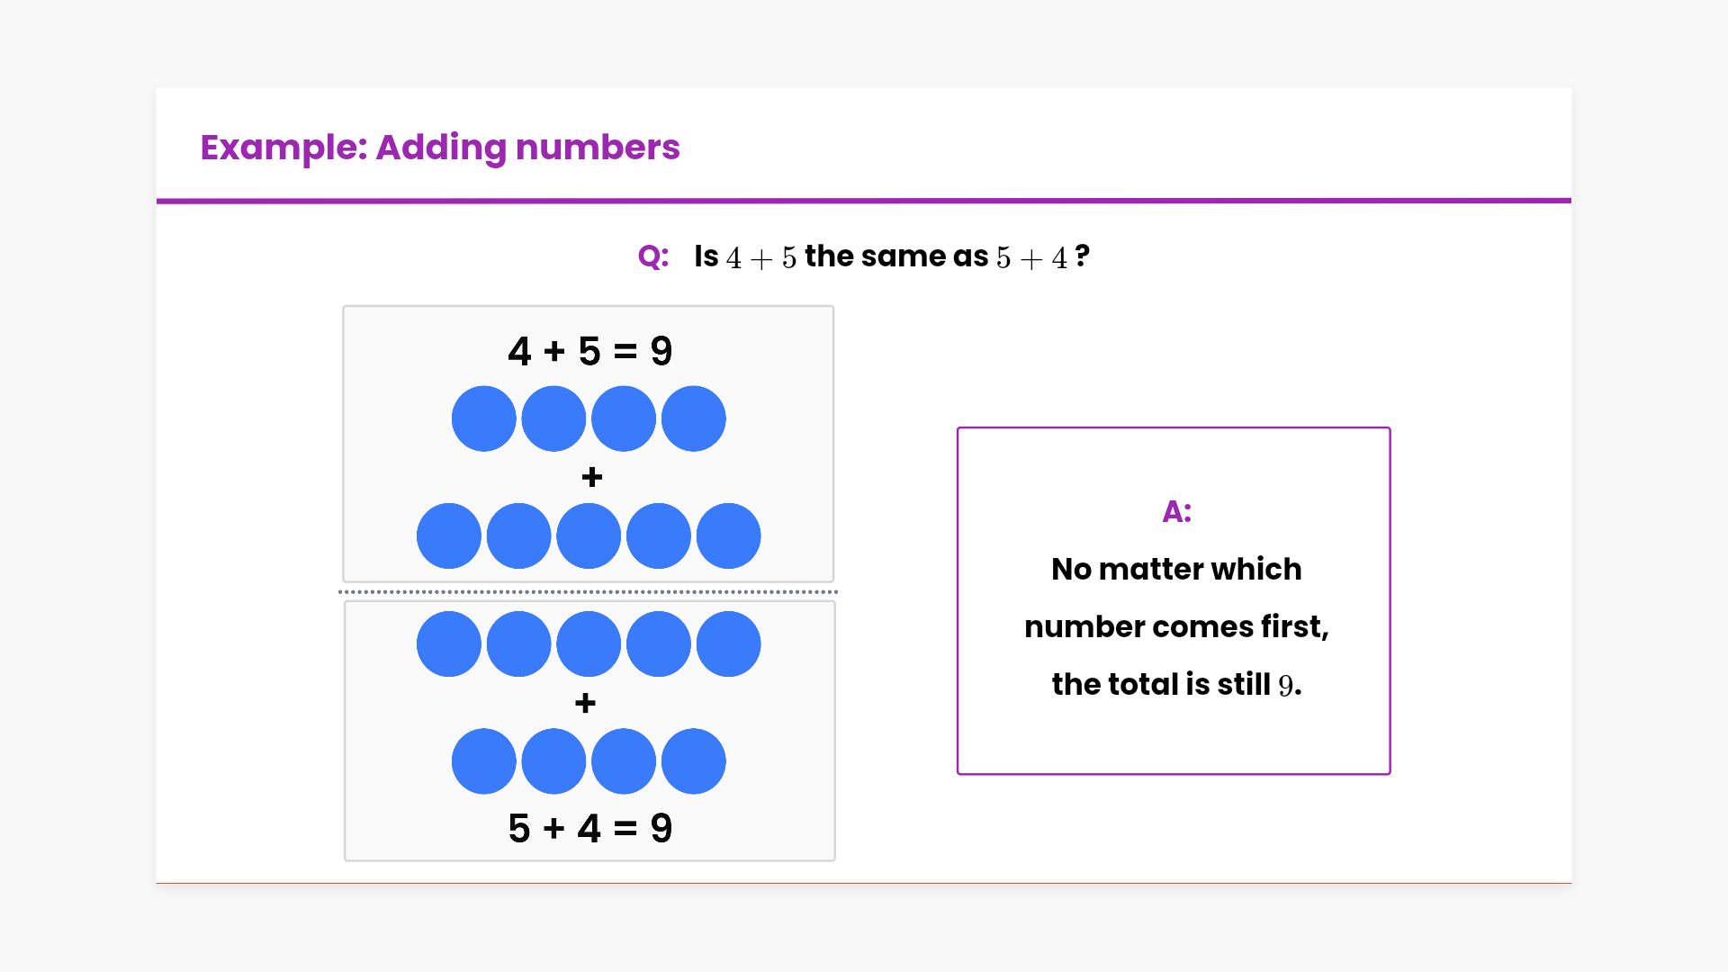Viewport: 1728px width, 972px height.
Task: Click the rightmost circle under "4 + 5 = 9"
Action: 693,418
